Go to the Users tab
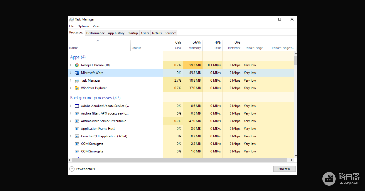Viewport: 365px width, 191px height. (x=145, y=33)
